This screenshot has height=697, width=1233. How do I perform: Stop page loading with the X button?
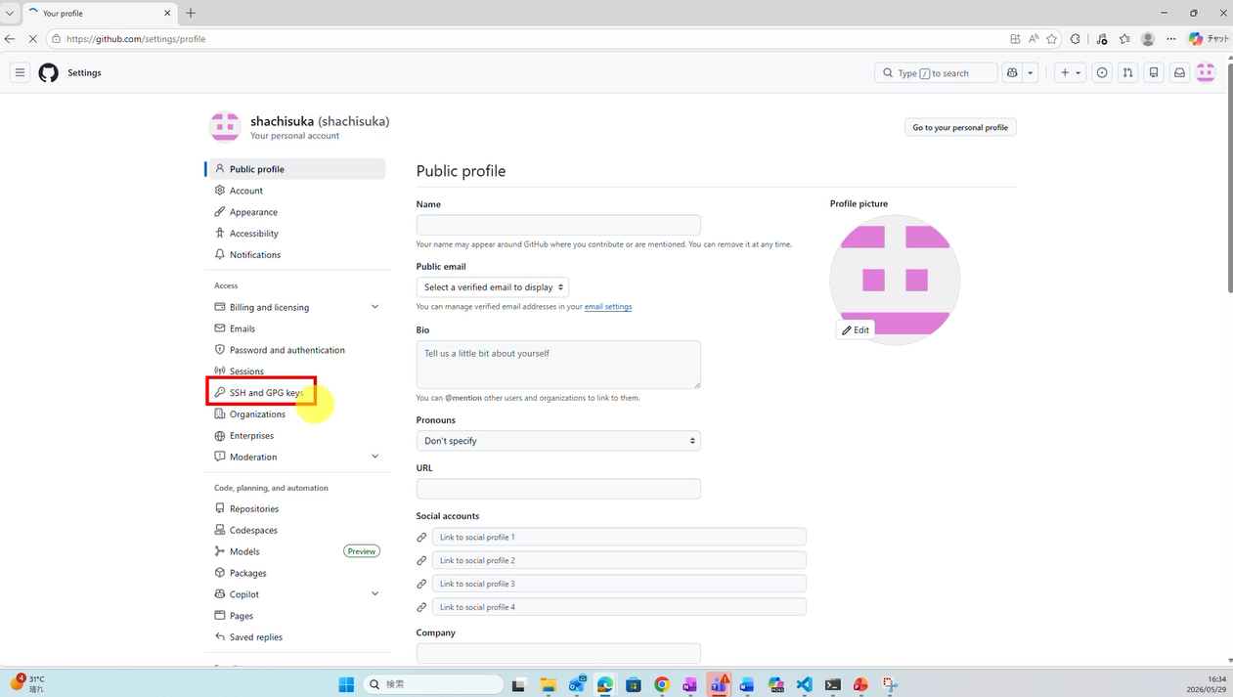point(32,39)
